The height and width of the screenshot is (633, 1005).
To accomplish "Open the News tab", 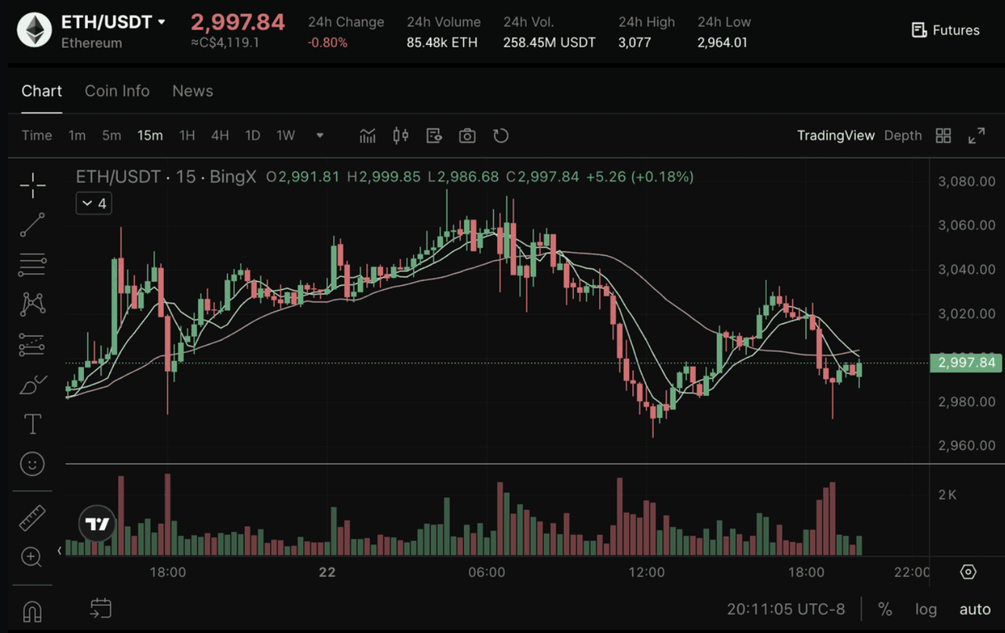I will 192,91.
